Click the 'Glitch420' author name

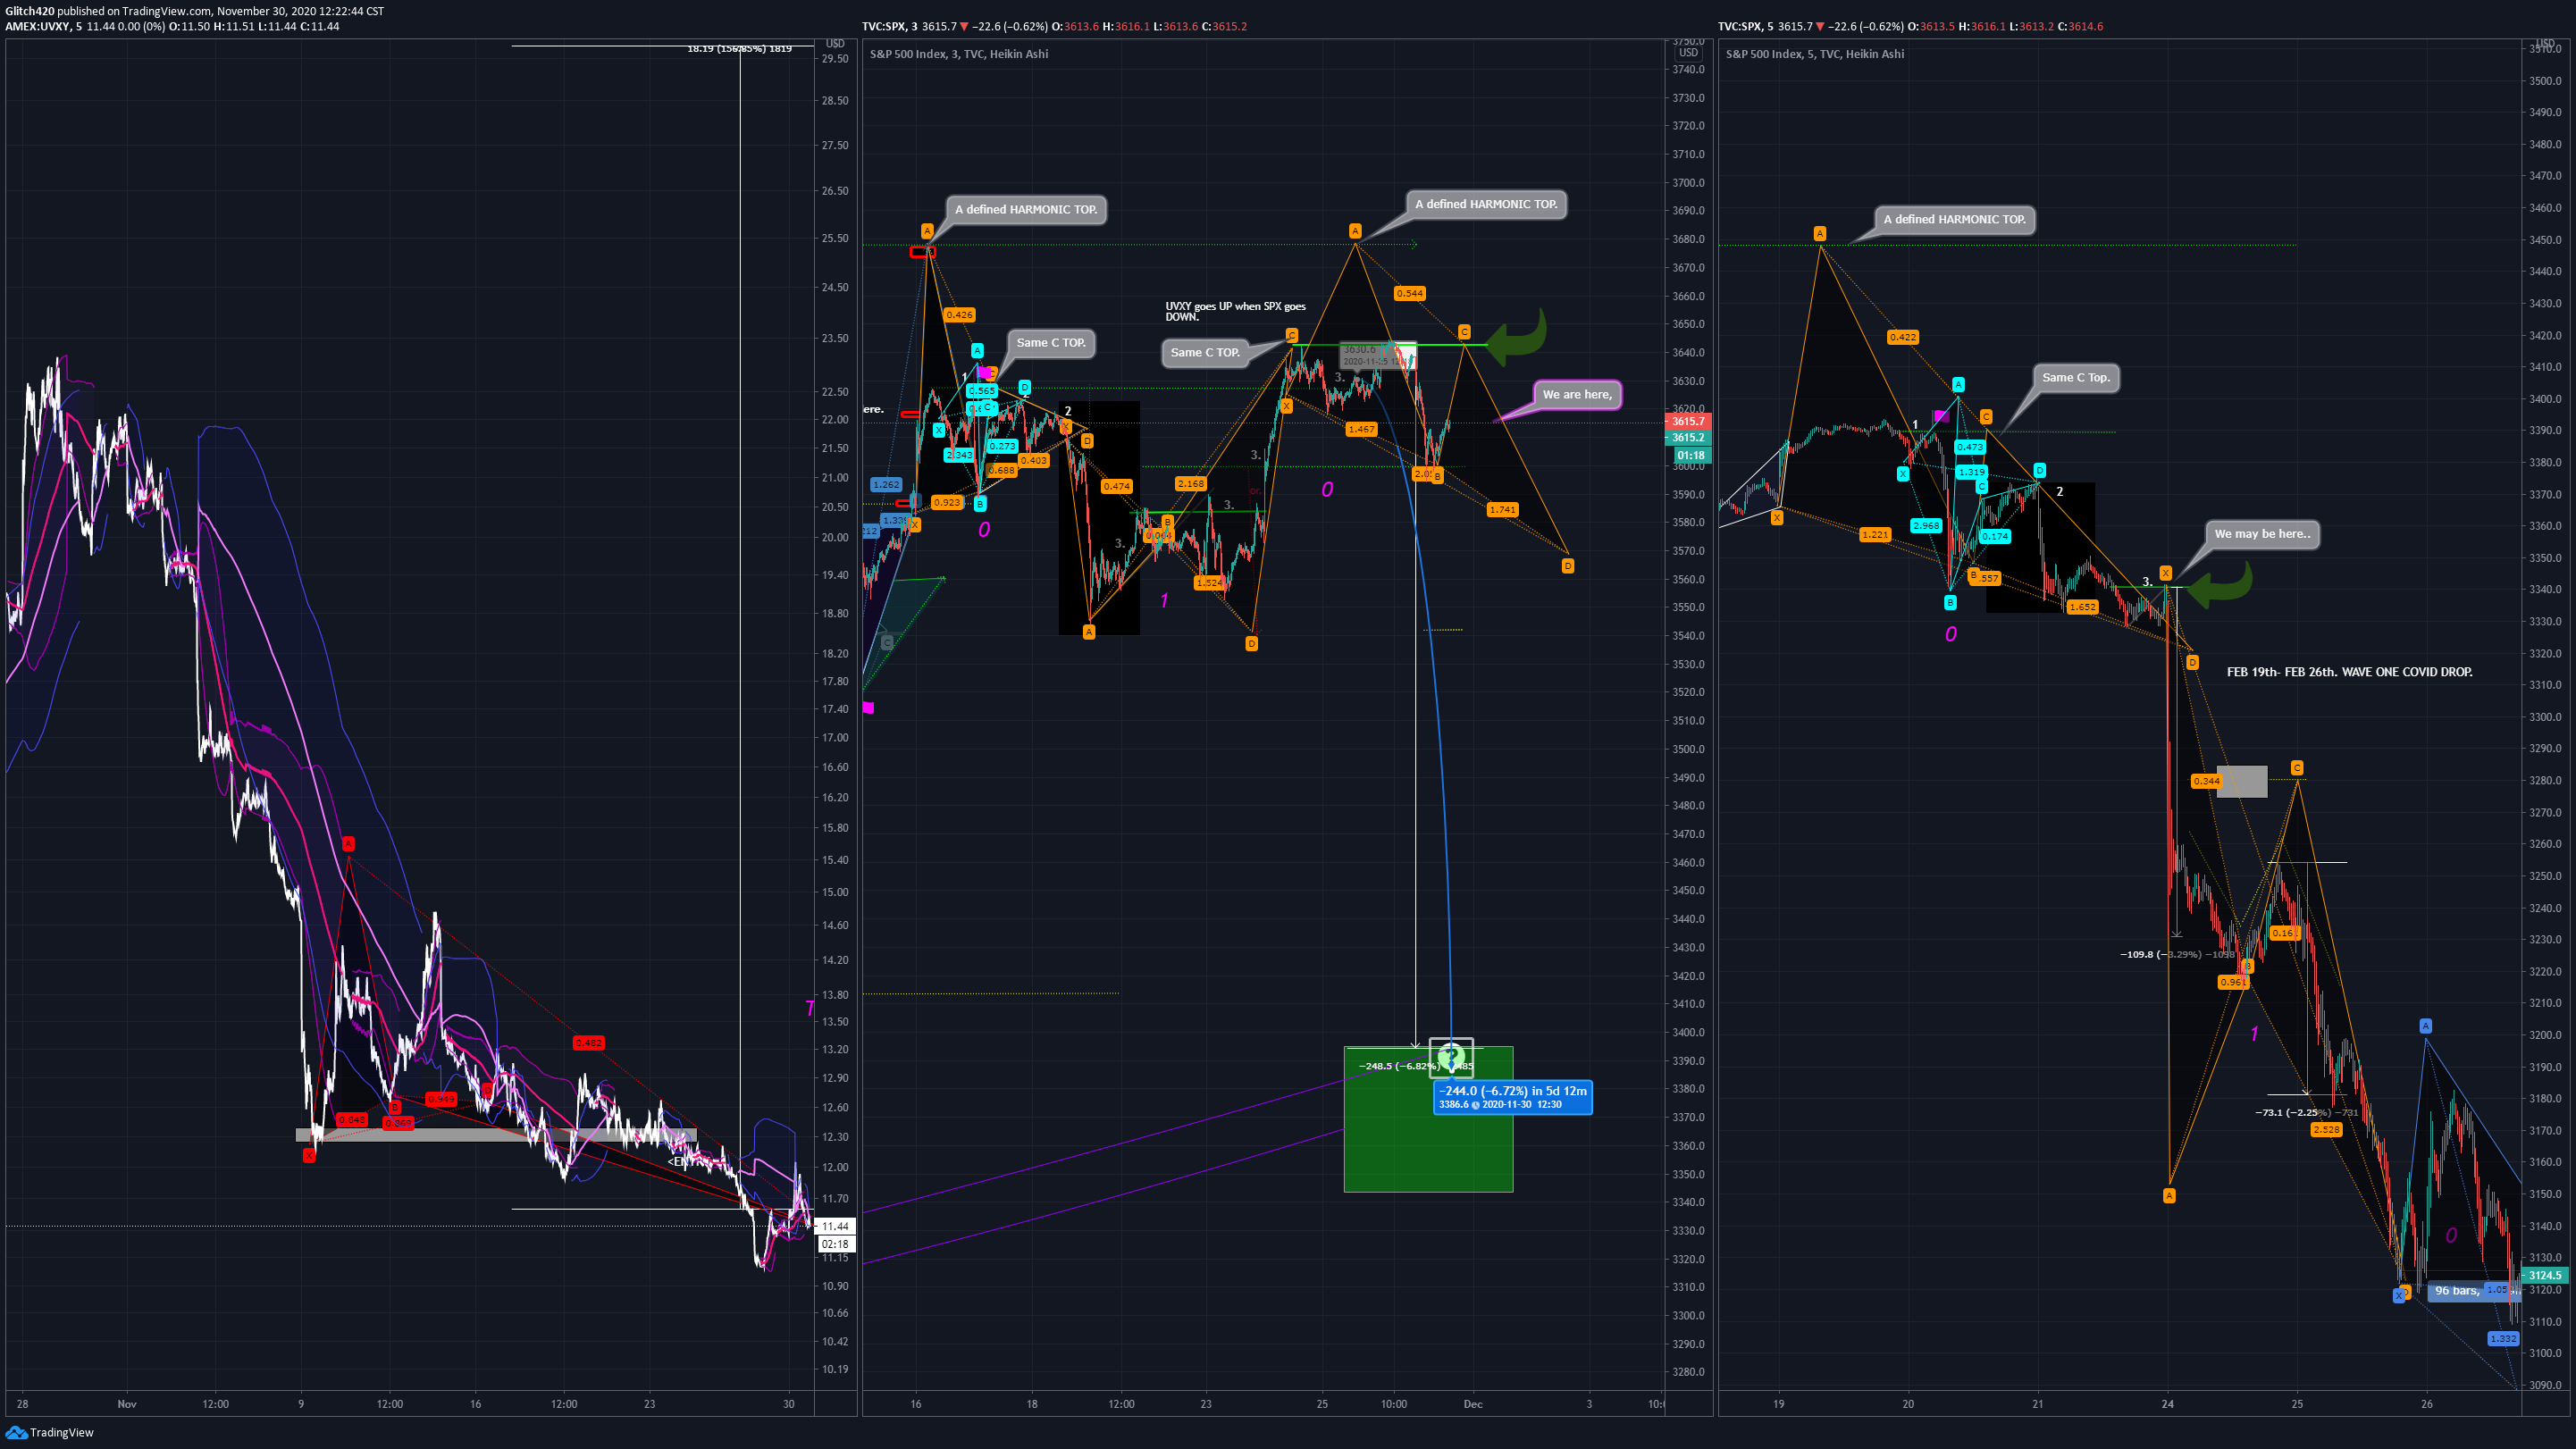tap(30, 11)
